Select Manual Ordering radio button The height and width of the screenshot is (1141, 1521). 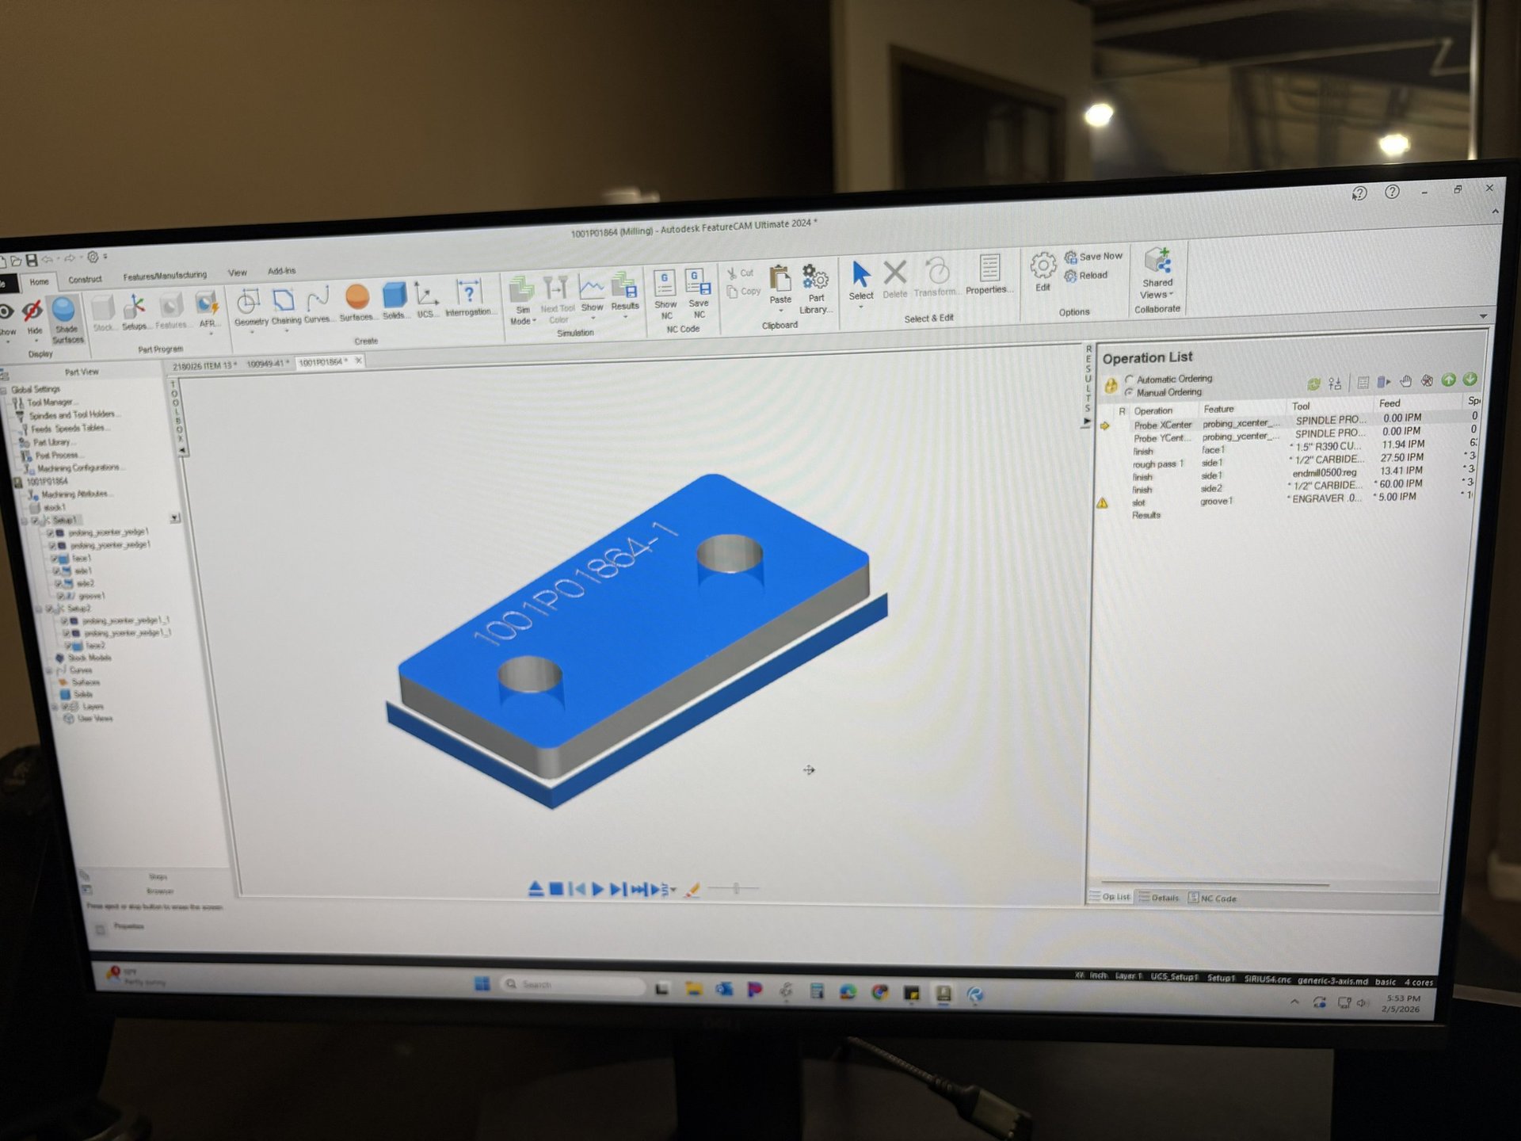tap(1129, 393)
